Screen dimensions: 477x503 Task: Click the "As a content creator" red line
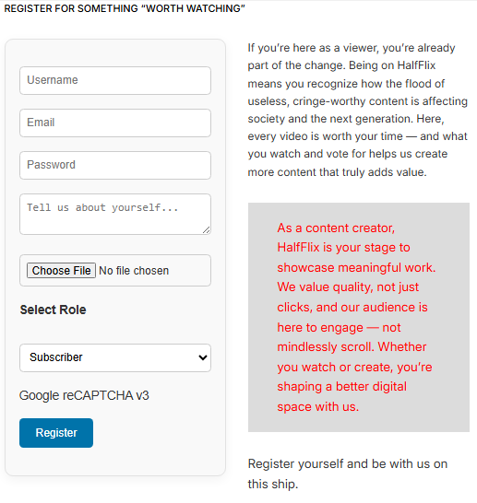tap(336, 228)
